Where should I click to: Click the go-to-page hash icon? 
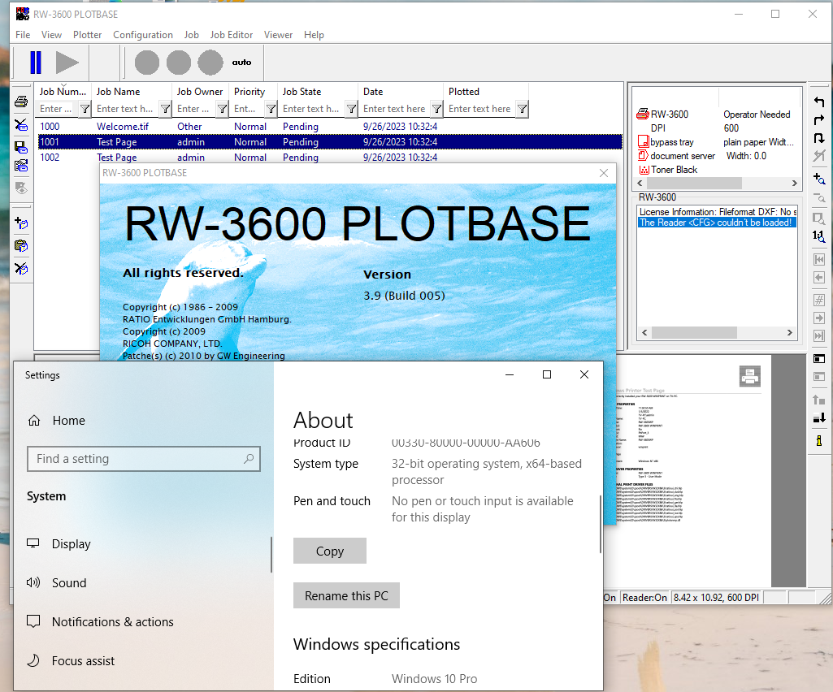coord(819,300)
